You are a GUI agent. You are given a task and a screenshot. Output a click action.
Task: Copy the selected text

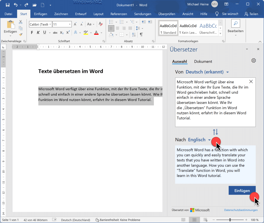click(x=21, y=28)
